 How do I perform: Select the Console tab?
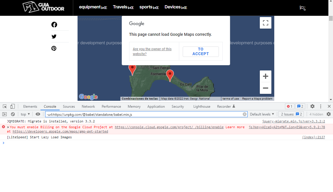pos(50,106)
